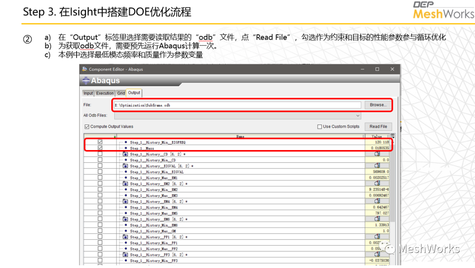Click value editor icon for History__CD row

pyautogui.click(x=377, y=154)
